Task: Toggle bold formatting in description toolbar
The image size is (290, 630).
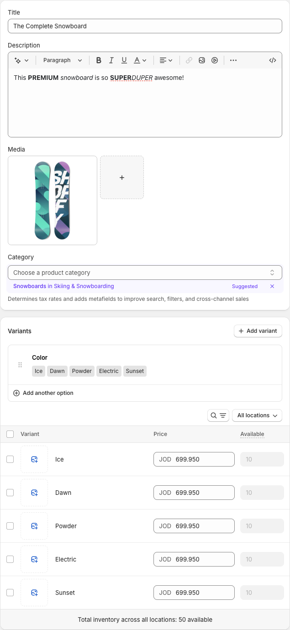Action: 99,60
